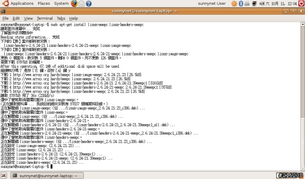The height and width of the screenshot is (179, 305).
Task: Open the mail client launcher icon
Action: pos(81,3)
